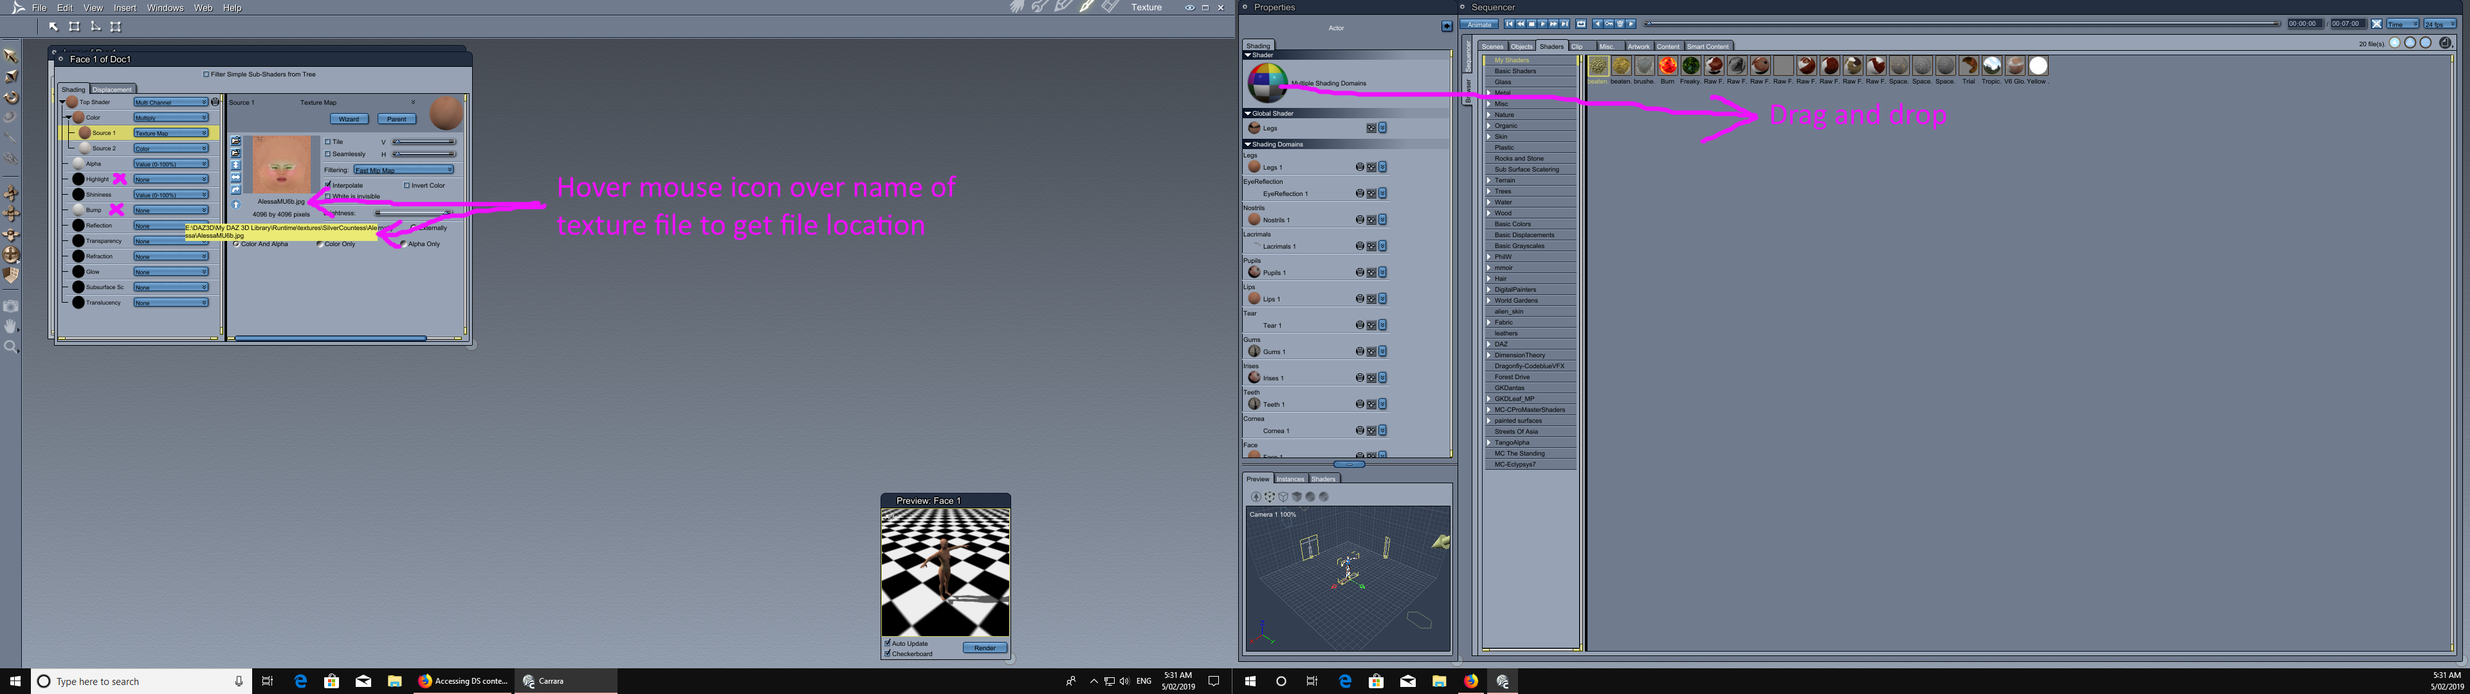
Task: Click the play button in Sequencer
Action: [x=1543, y=24]
